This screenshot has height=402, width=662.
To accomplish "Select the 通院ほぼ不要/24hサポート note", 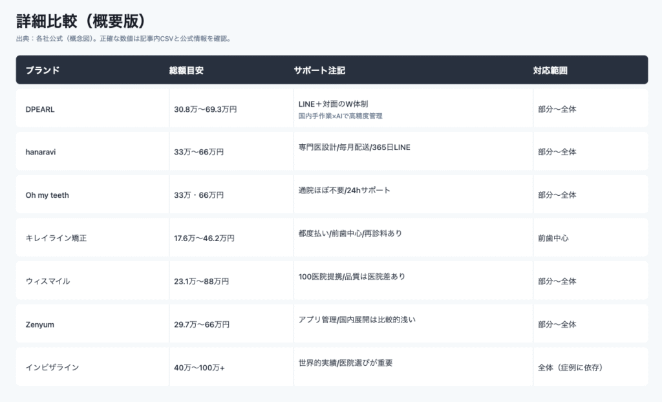I will point(344,191).
